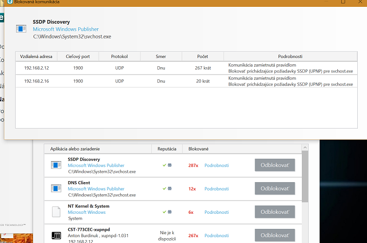Click the CST-773CEC-xupnpd device icon
Image resolution: width=367 pixels, height=243 pixels.
click(x=56, y=236)
